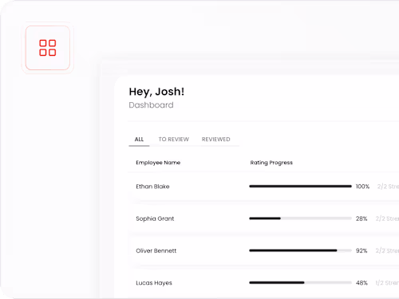The image size is (399, 299).
Task: Switch to the TO REVIEW tab
Action: (174, 140)
